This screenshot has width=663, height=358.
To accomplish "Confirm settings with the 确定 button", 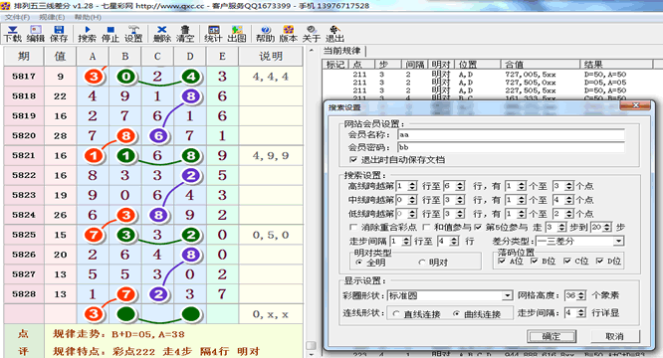I will (x=552, y=336).
